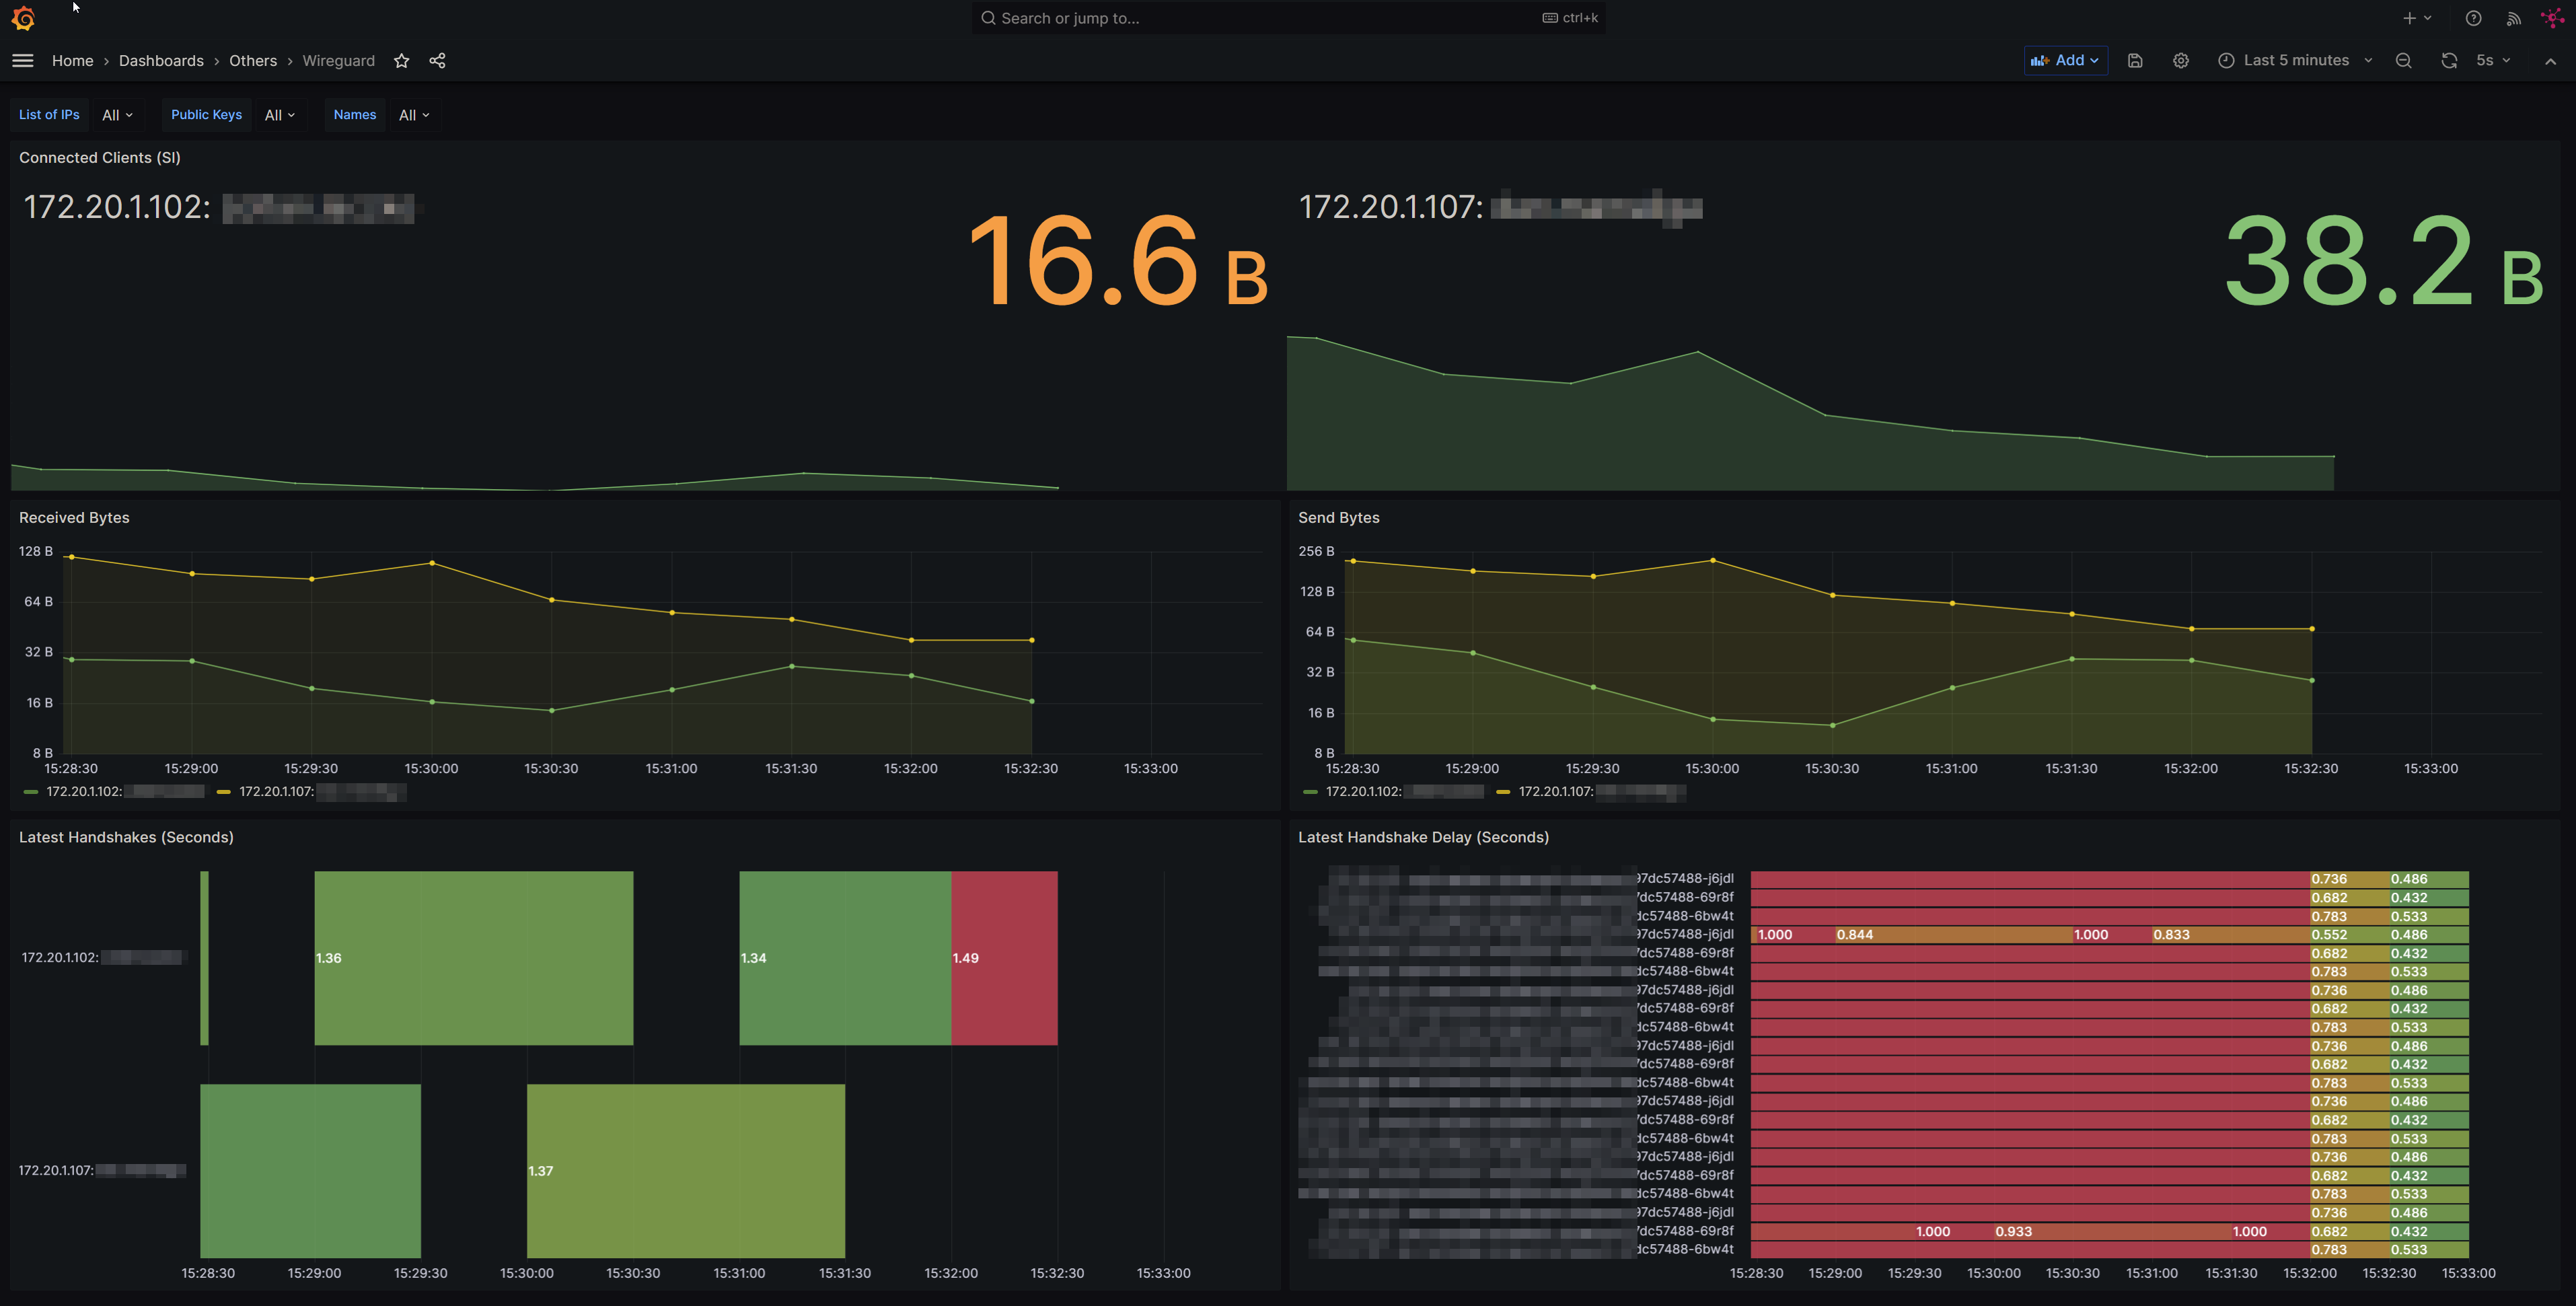The height and width of the screenshot is (1306, 2576).
Task: Click the 1.37 handshake block for 172.20.1.107
Action: tap(686, 1171)
